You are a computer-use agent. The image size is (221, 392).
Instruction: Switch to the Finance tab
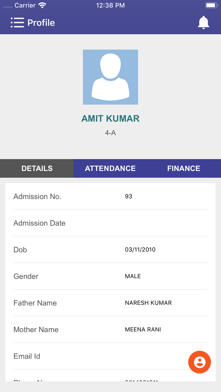[x=184, y=168]
